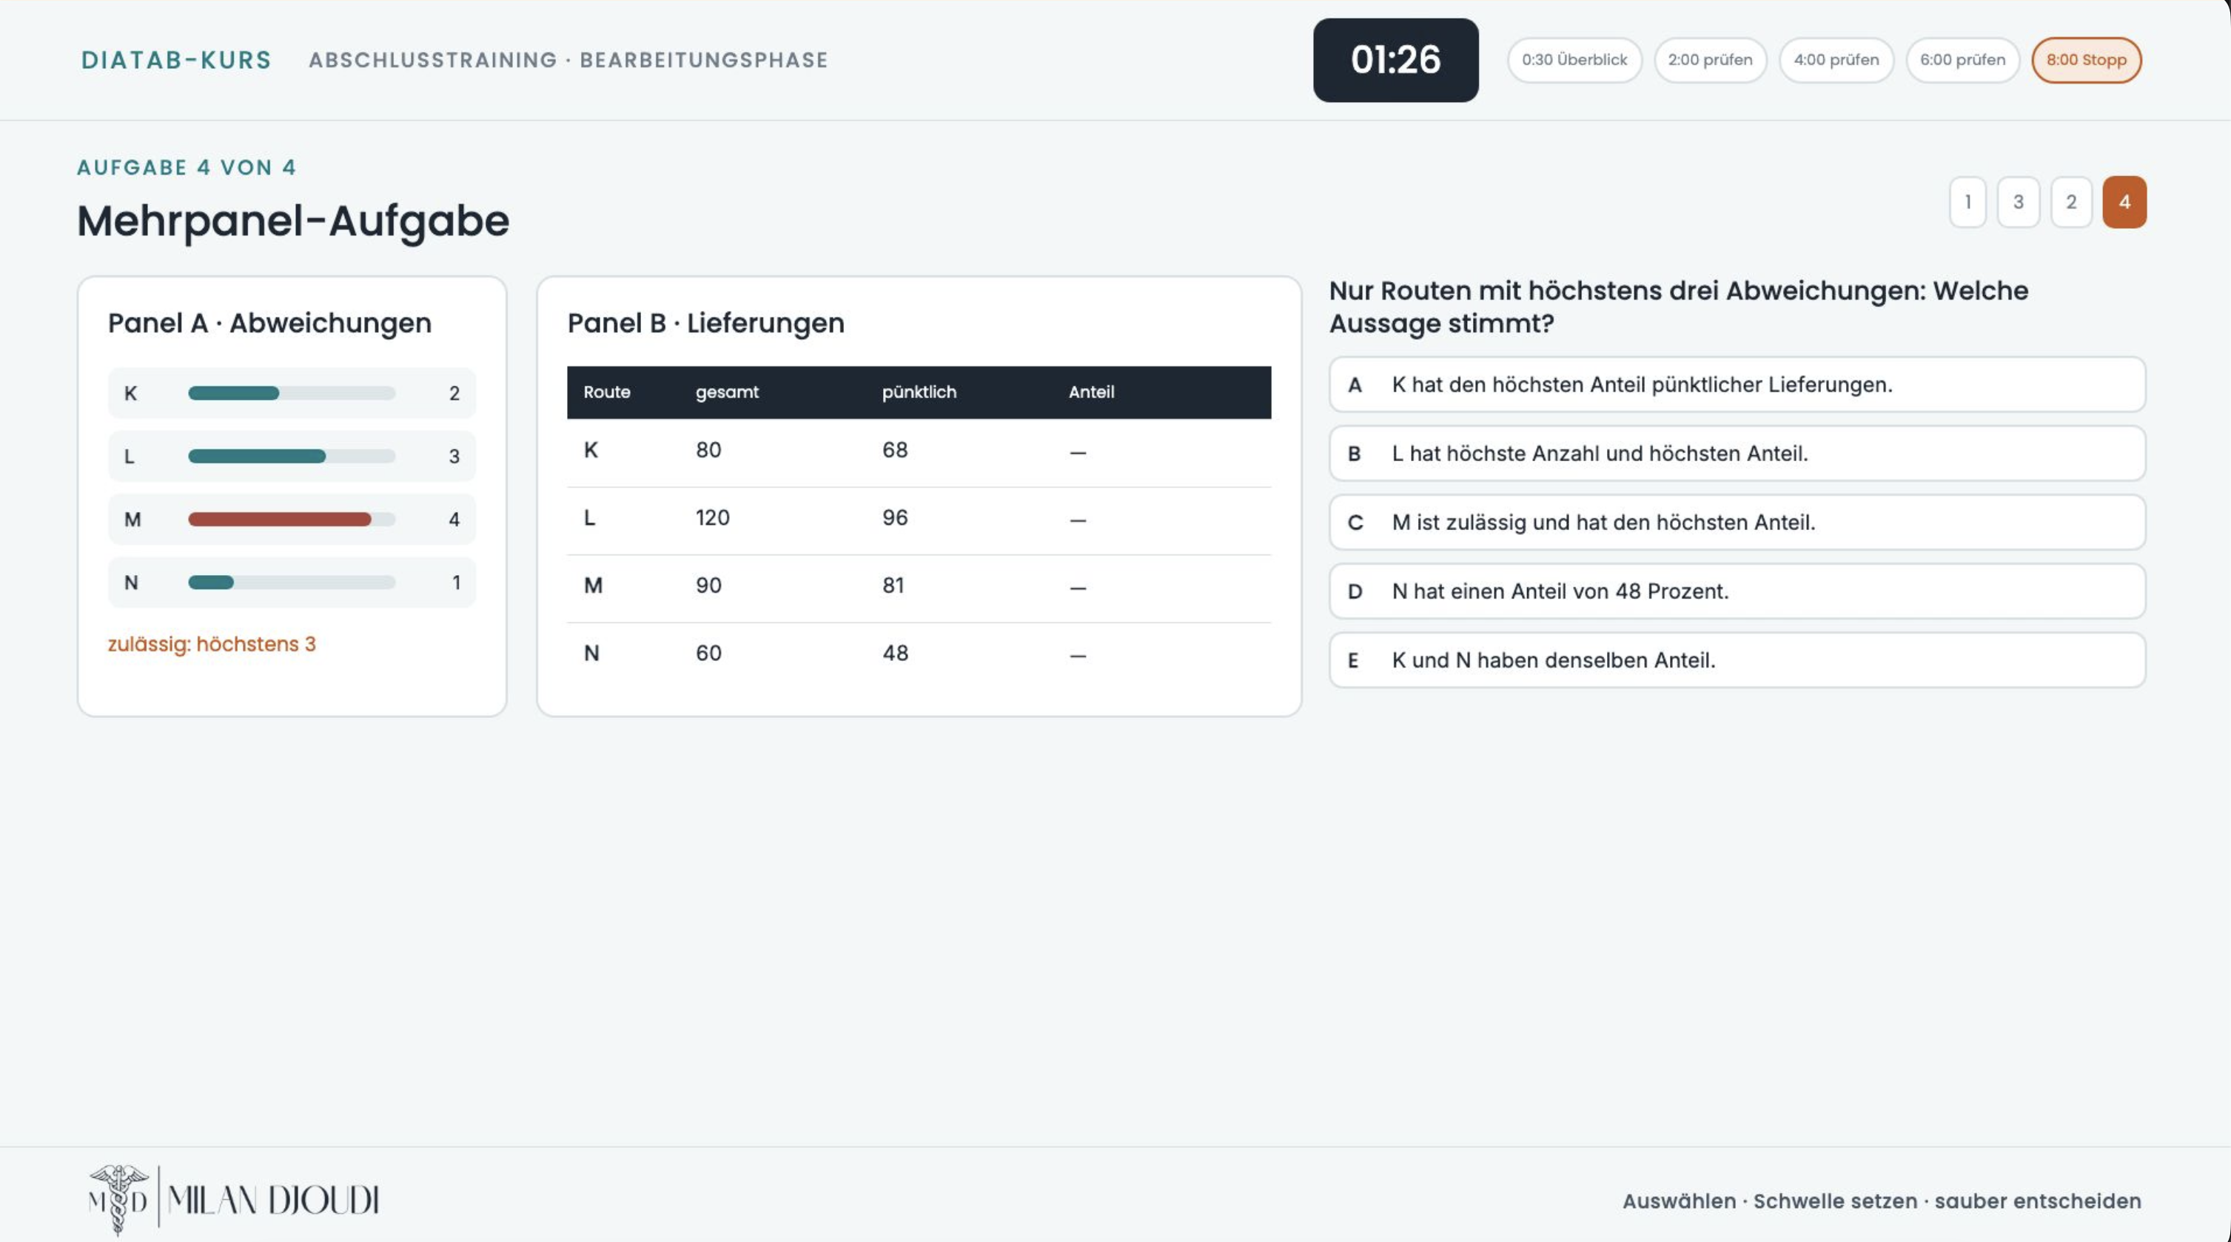This screenshot has width=2231, height=1242.
Task: Click the DIATAB-KURS course title
Action: tap(176, 60)
